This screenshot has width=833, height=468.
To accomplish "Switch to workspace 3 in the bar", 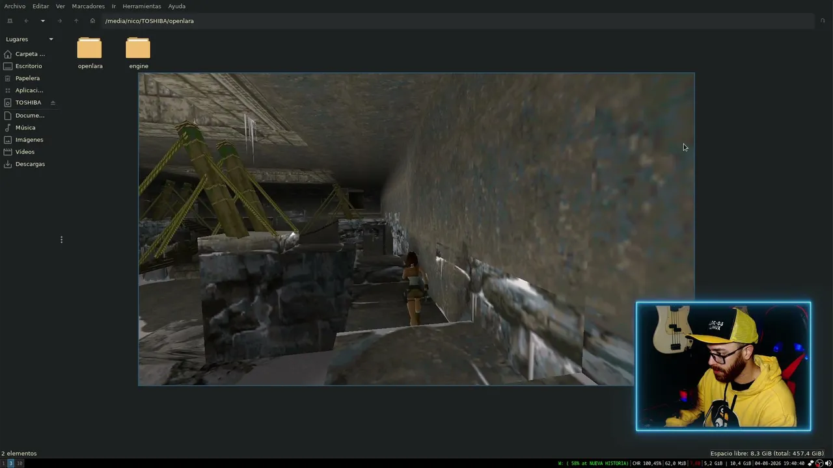I will [x=10, y=463].
